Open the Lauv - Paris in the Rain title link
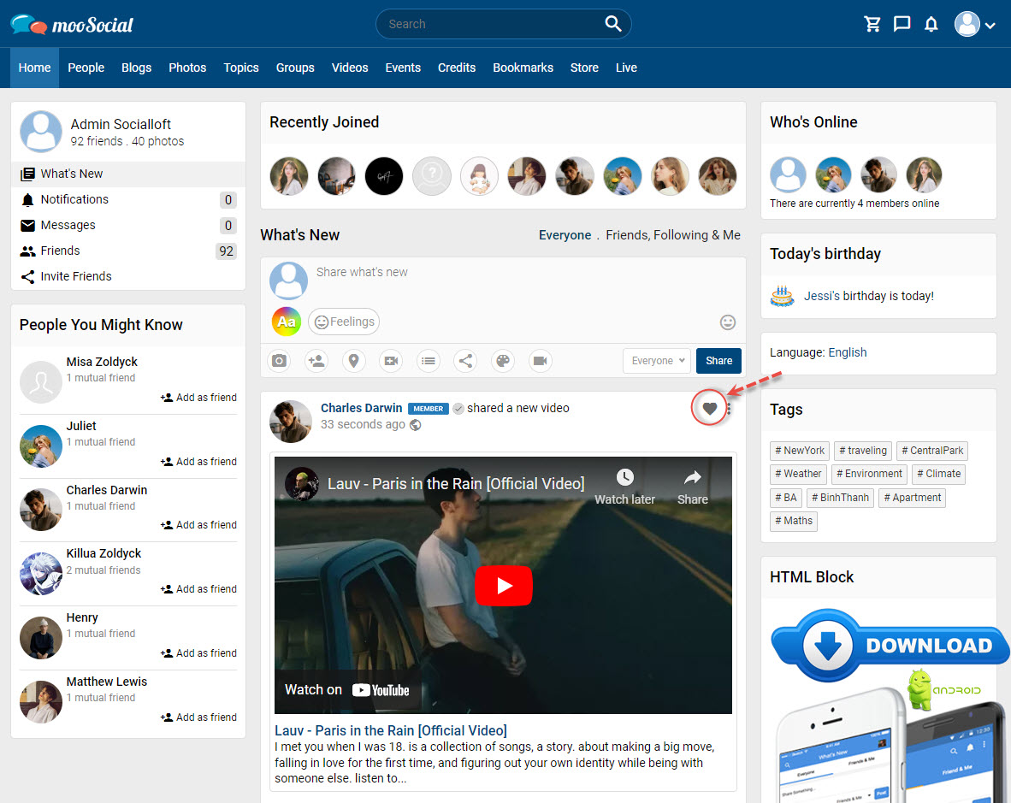The height and width of the screenshot is (803, 1011). click(391, 730)
